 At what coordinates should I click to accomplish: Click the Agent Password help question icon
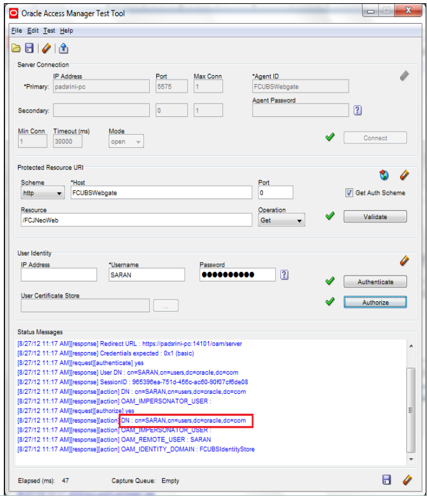click(358, 110)
